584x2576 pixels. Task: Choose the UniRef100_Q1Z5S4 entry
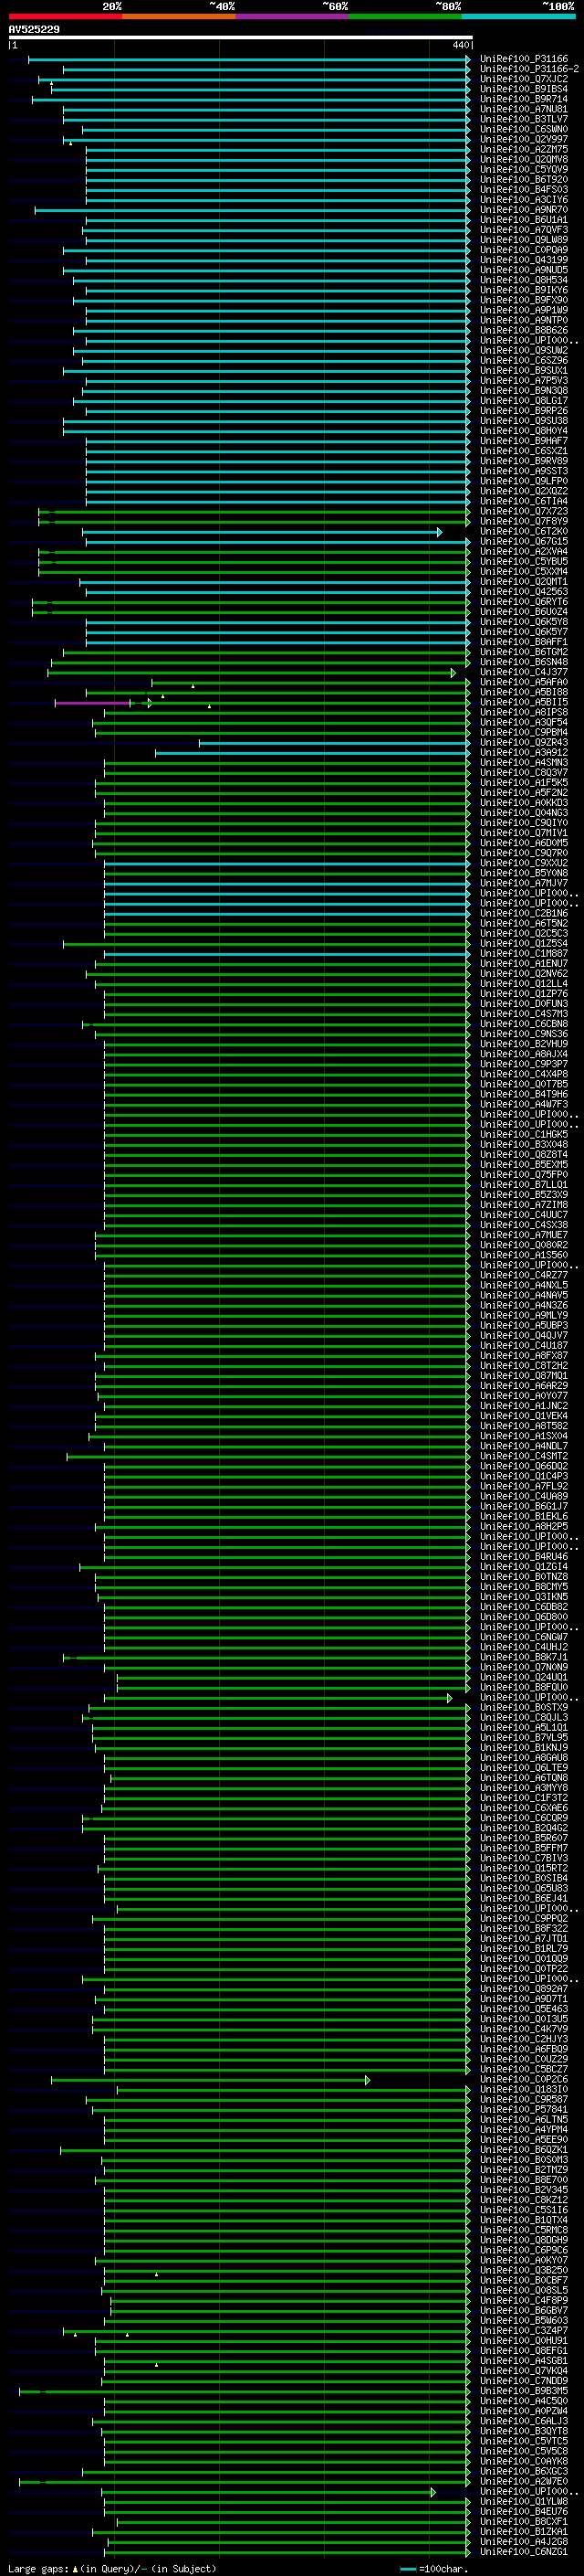point(523,943)
